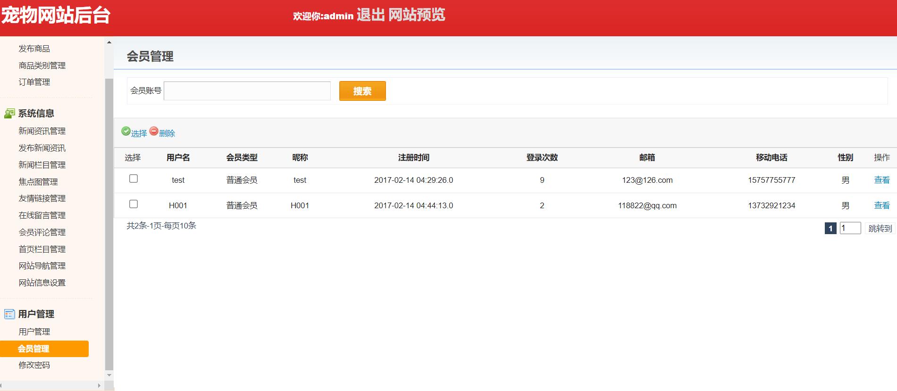Screen dimensions: 897x391
Task: Click phone number 15757755777
Action: (771, 180)
